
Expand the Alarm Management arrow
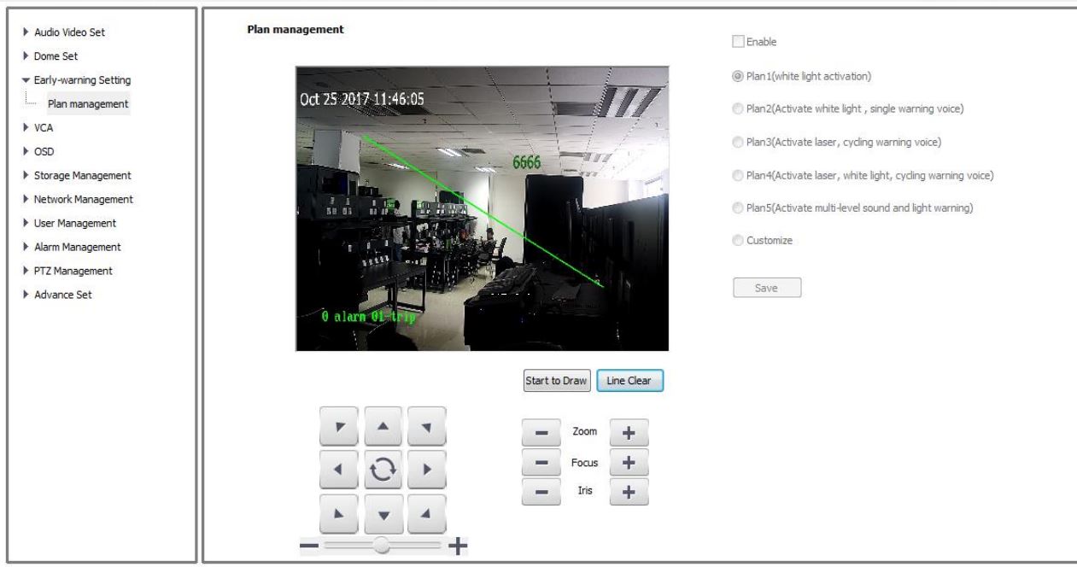tap(24, 248)
